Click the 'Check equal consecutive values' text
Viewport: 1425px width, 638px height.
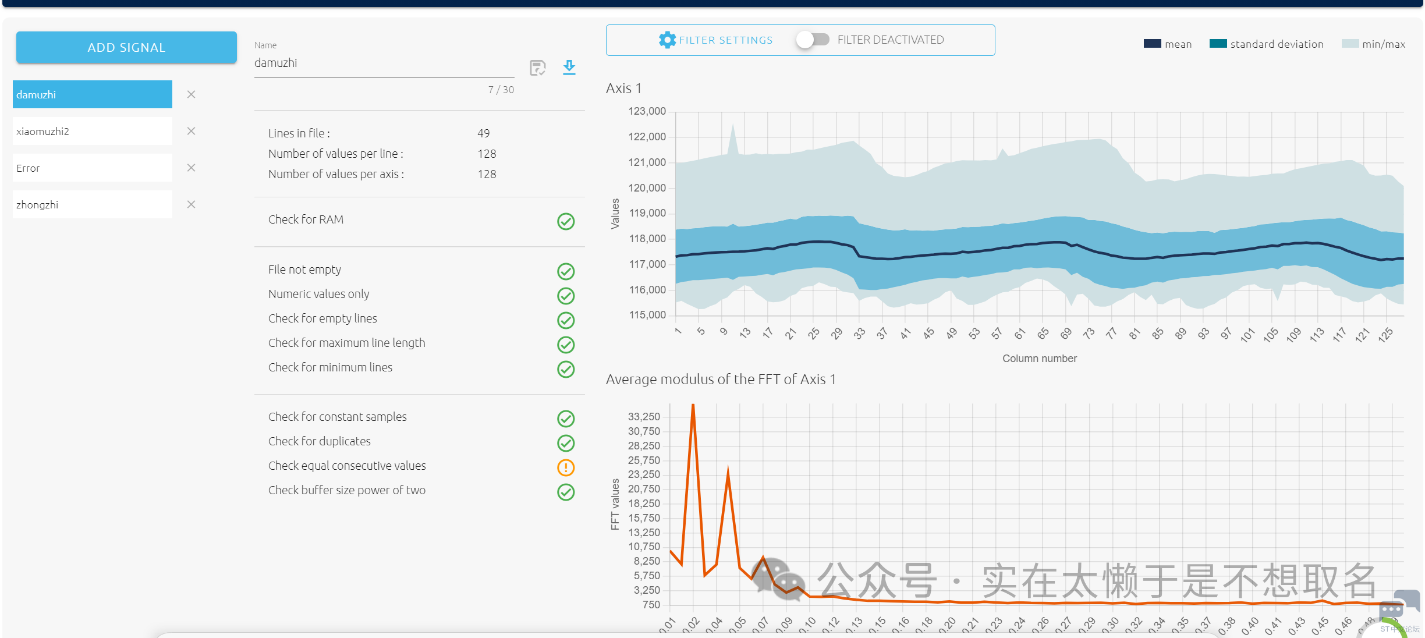click(347, 466)
